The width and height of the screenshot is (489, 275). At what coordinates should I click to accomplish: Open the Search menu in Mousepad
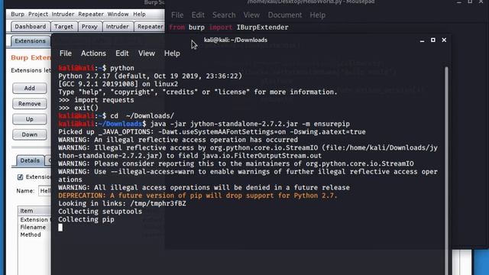click(224, 15)
